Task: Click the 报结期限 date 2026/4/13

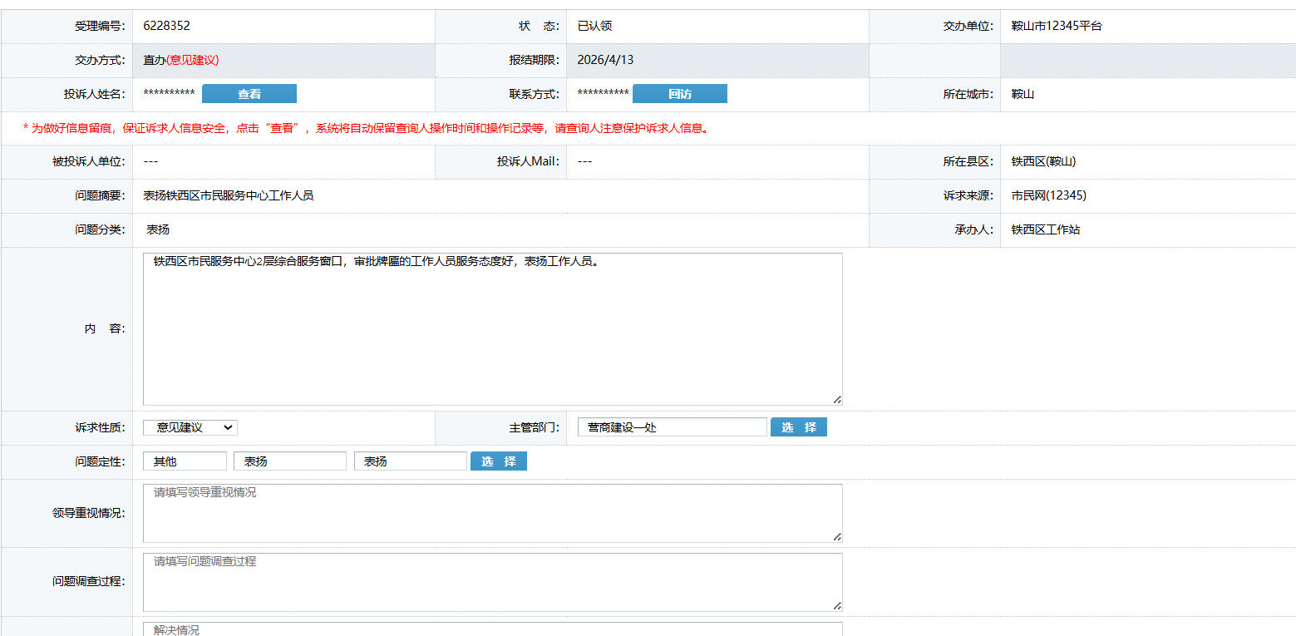Action: tap(605, 60)
